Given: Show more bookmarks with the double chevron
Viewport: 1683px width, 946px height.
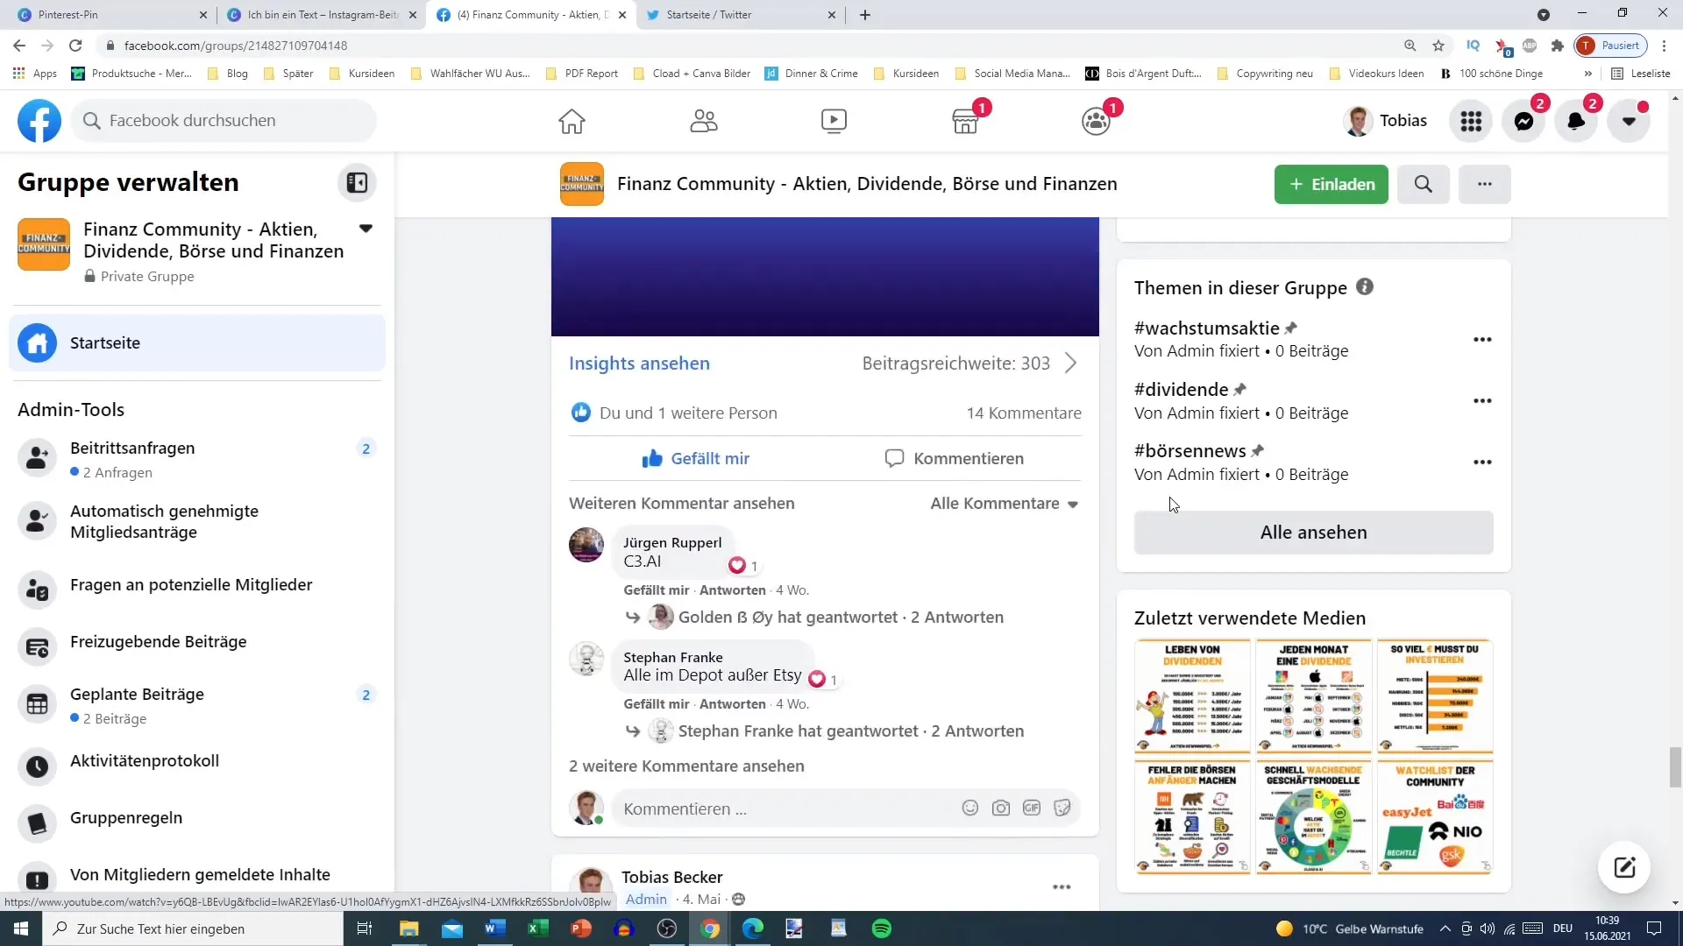Looking at the screenshot, I should click(x=1587, y=74).
